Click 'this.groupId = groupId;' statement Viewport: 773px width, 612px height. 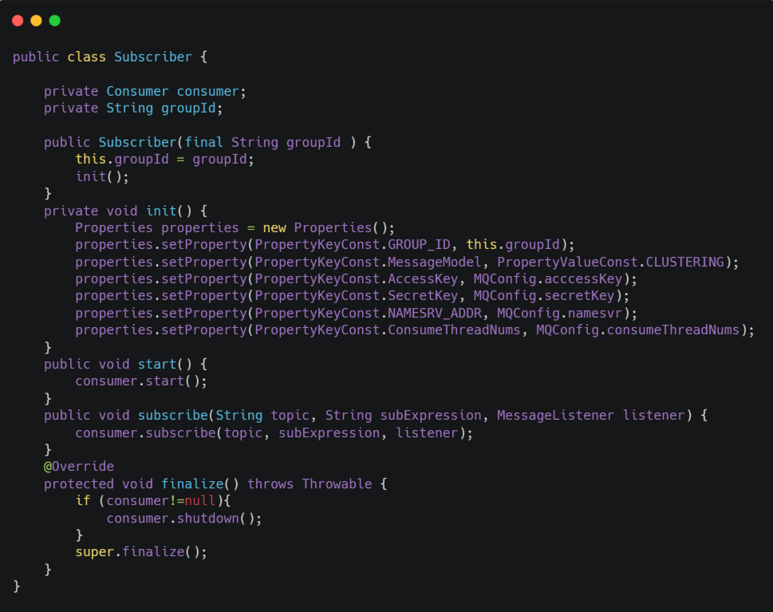(x=164, y=160)
